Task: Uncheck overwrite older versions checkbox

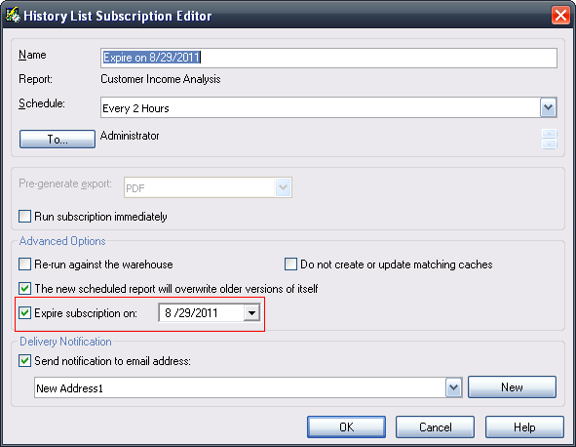Action: pyautogui.click(x=24, y=289)
